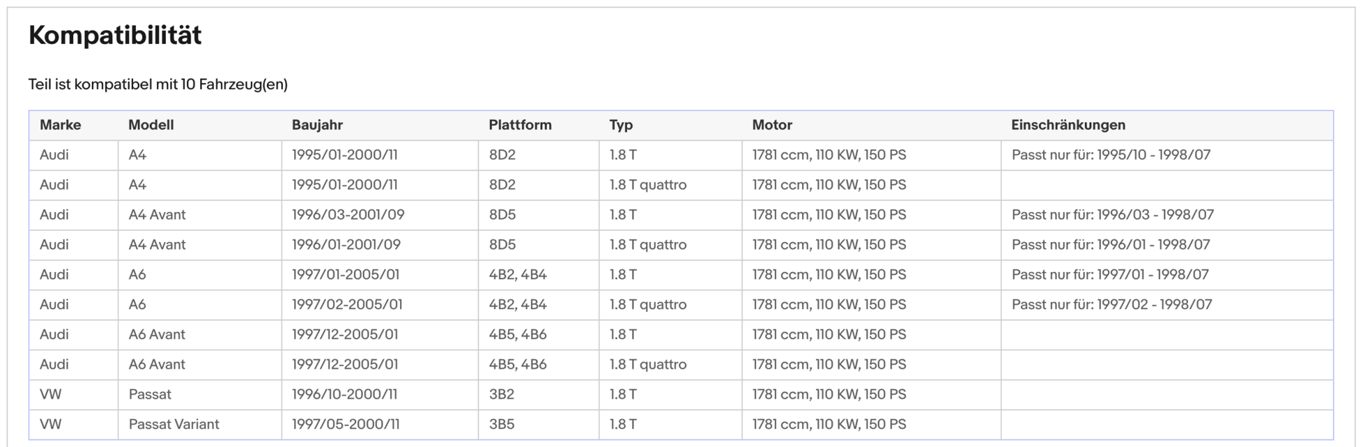Click the compatible vehicles count text
This screenshot has height=447, width=1363.
(158, 85)
